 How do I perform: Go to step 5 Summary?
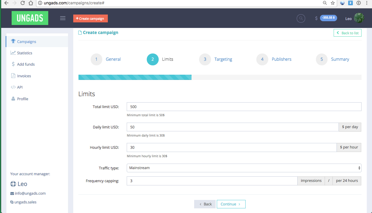pyautogui.click(x=332, y=59)
